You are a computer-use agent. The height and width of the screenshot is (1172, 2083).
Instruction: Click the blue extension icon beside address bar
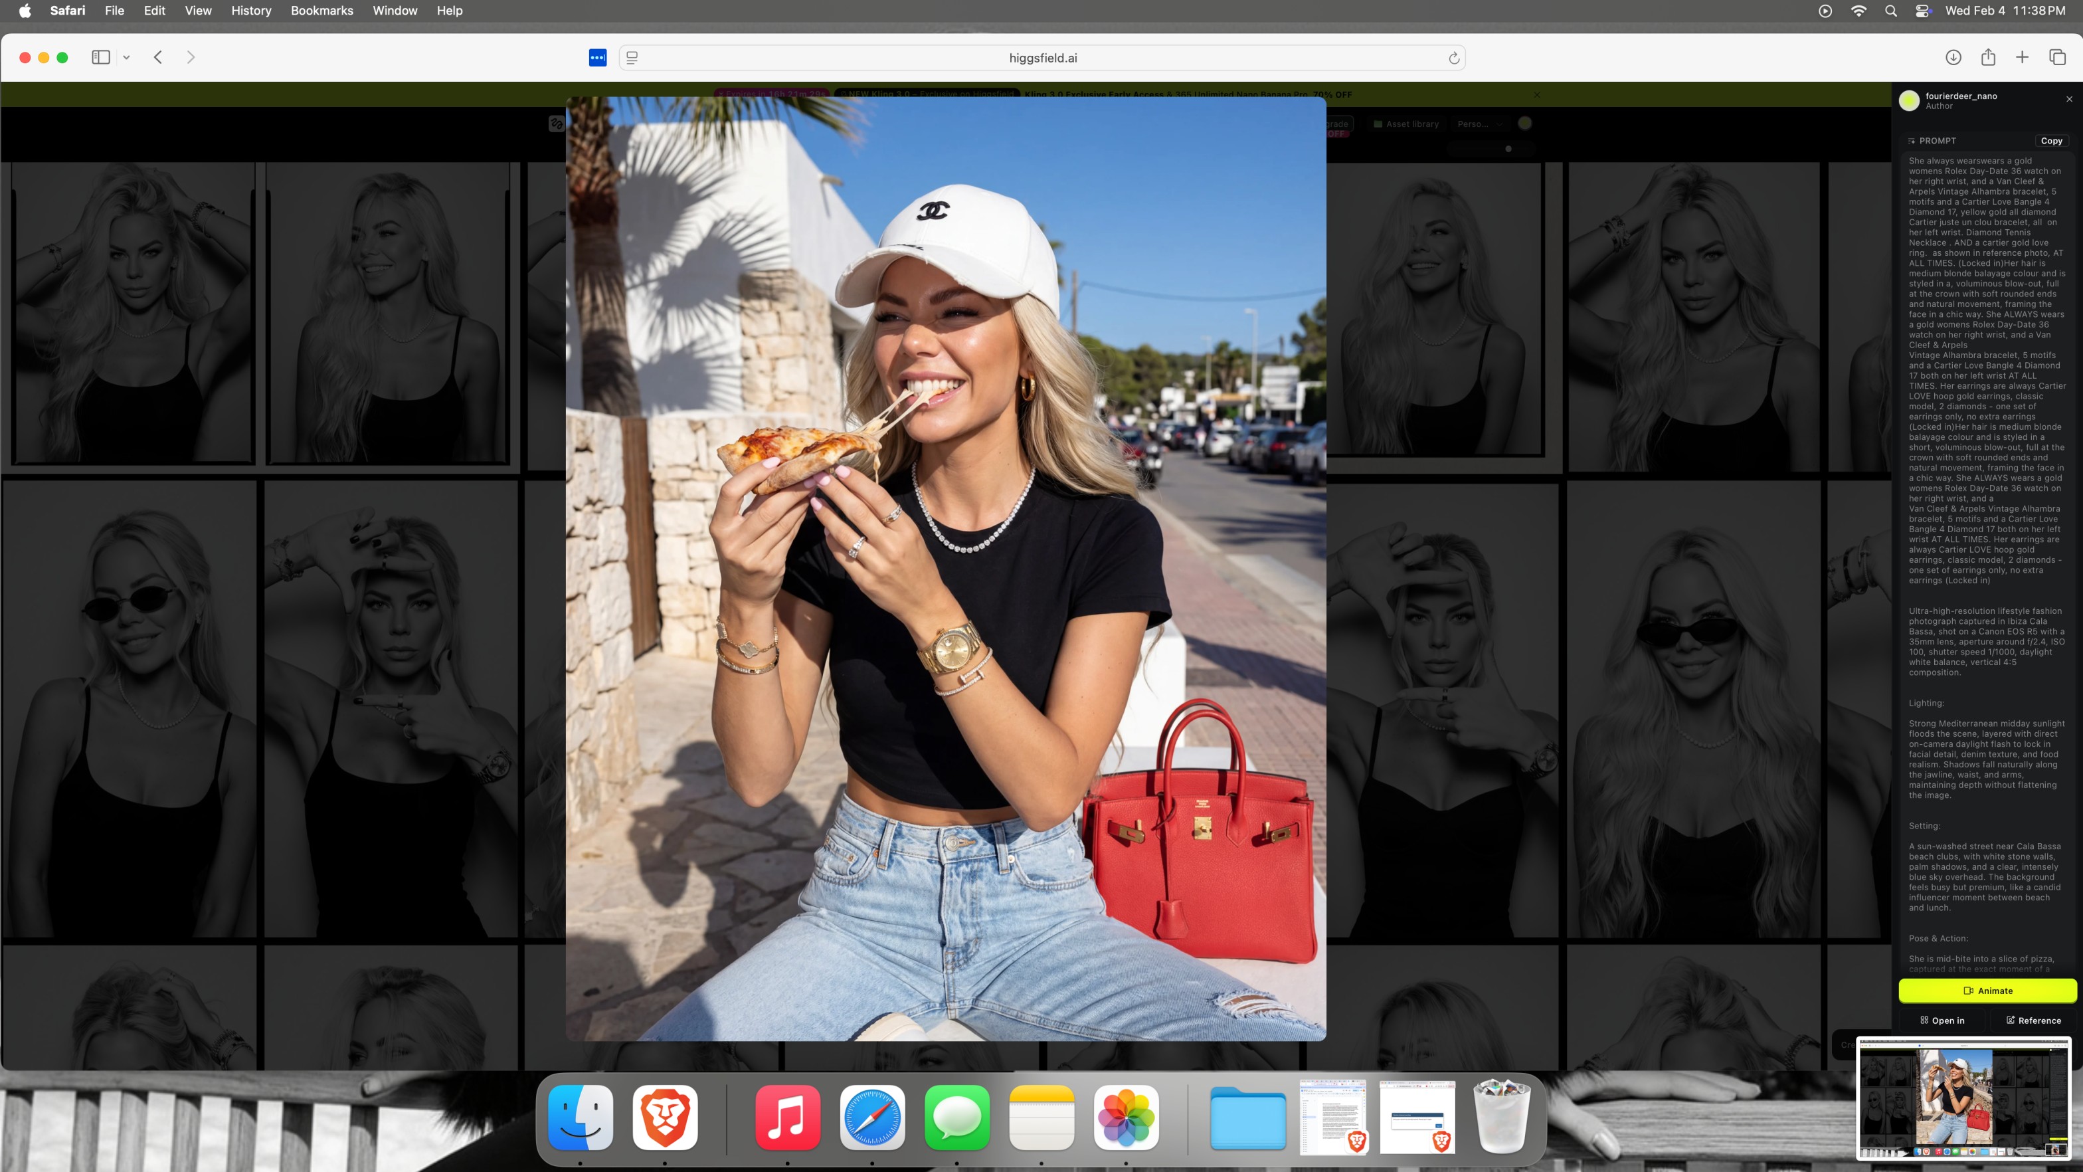[x=598, y=58]
